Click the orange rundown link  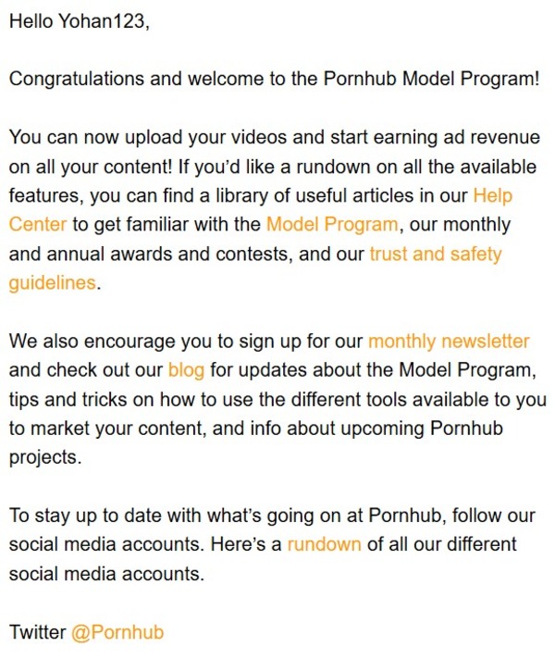point(324,544)
